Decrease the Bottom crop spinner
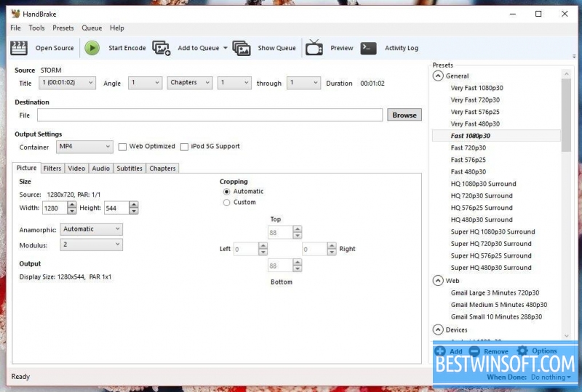582x392 pixels. 298,269
